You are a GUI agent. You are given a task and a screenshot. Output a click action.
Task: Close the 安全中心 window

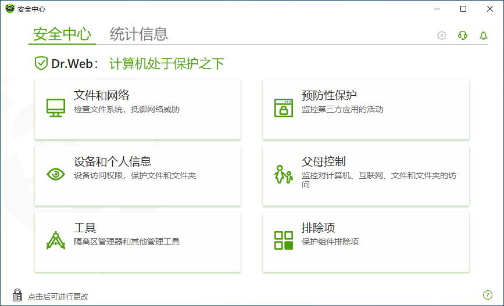click(490, 9)
